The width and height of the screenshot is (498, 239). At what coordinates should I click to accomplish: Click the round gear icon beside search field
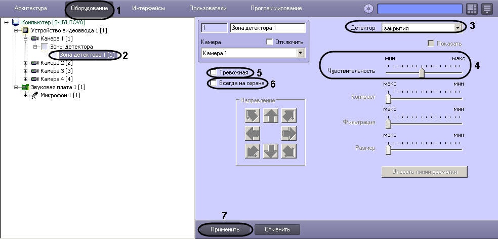click(x=369, y=9)
